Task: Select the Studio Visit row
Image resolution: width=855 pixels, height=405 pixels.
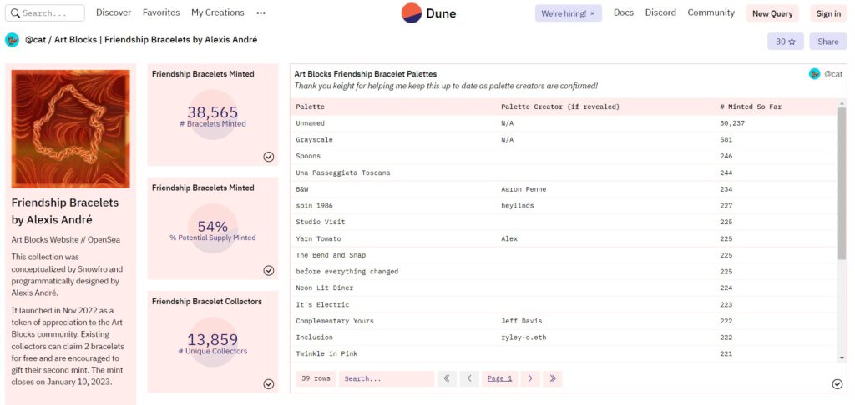Action: (564, 222)
